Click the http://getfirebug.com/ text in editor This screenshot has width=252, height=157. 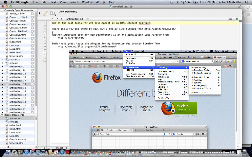[x=160, y=29]
